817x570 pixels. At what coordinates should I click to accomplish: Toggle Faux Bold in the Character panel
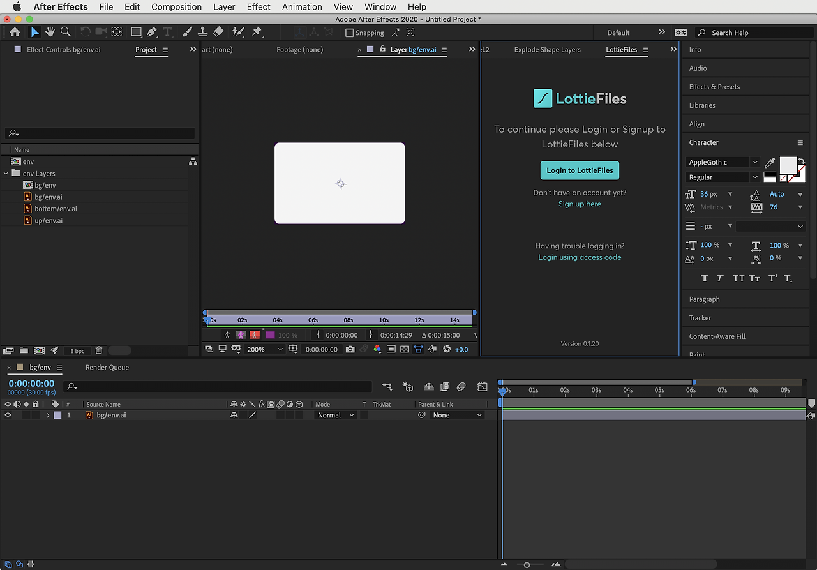click(x=705, y=278)
